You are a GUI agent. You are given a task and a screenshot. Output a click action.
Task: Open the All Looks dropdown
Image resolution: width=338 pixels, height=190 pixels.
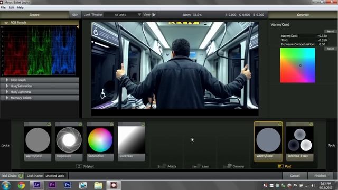[x=123, y=15]
